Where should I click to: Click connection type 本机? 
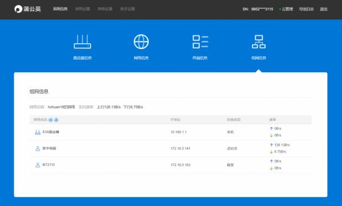[x=230, y=132]
